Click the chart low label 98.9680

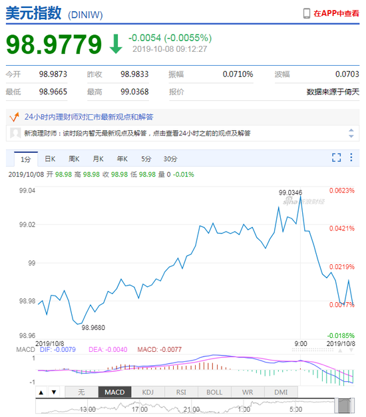pyautogui.click(x=93, y=327)
